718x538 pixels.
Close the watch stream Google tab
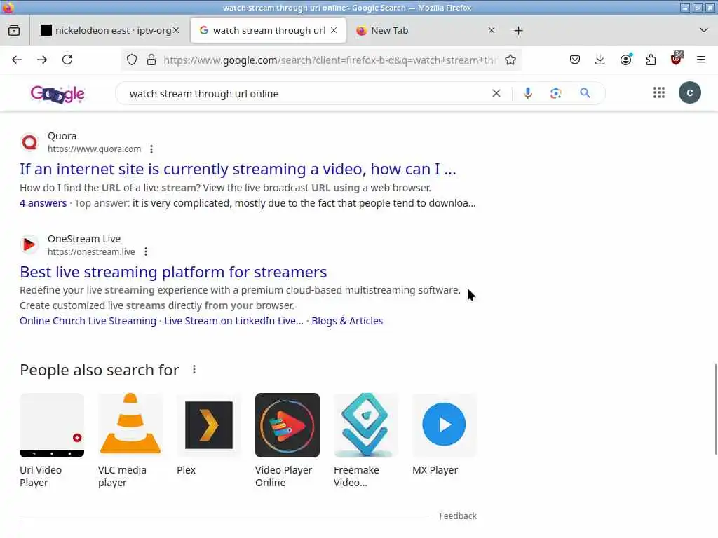pyautogui.click(x=334, y=31)
